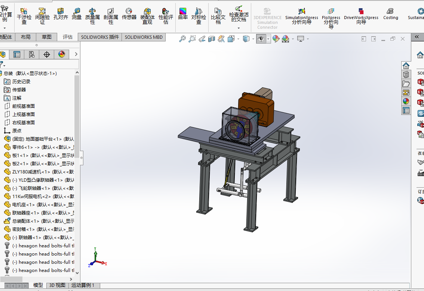This screenshot has height=291, width=424.
Task: Switch to 3D 视图 bottom tab
Action: (x=57, y=285)
